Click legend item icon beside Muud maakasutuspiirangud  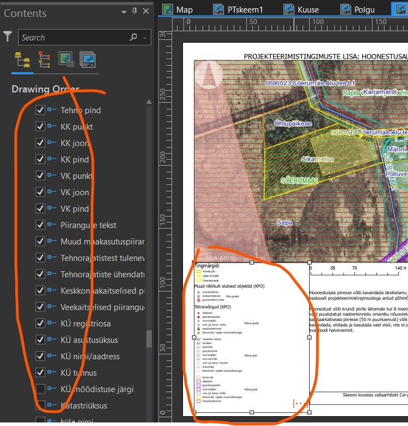pos(52,241)
